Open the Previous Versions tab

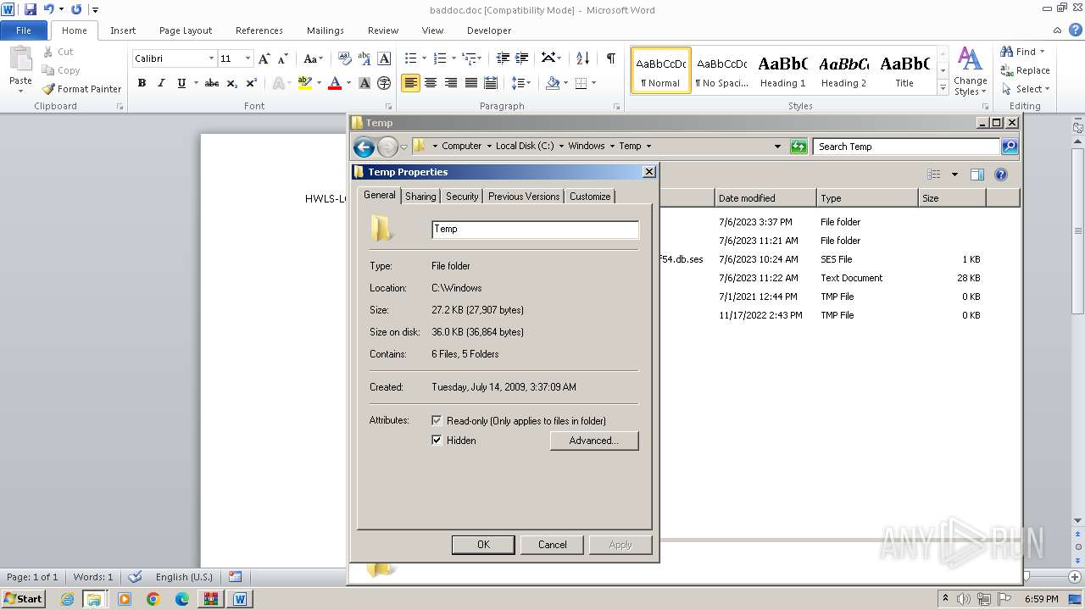click(x=524, y=196)
